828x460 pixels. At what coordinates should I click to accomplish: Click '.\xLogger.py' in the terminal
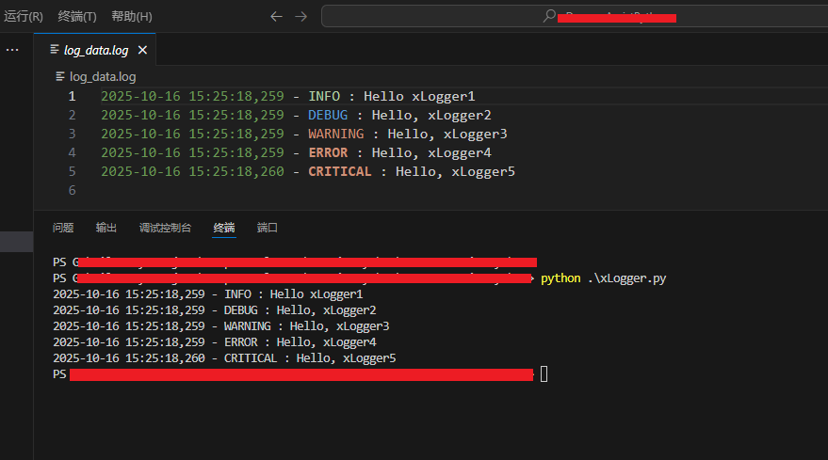coord(626,278)
